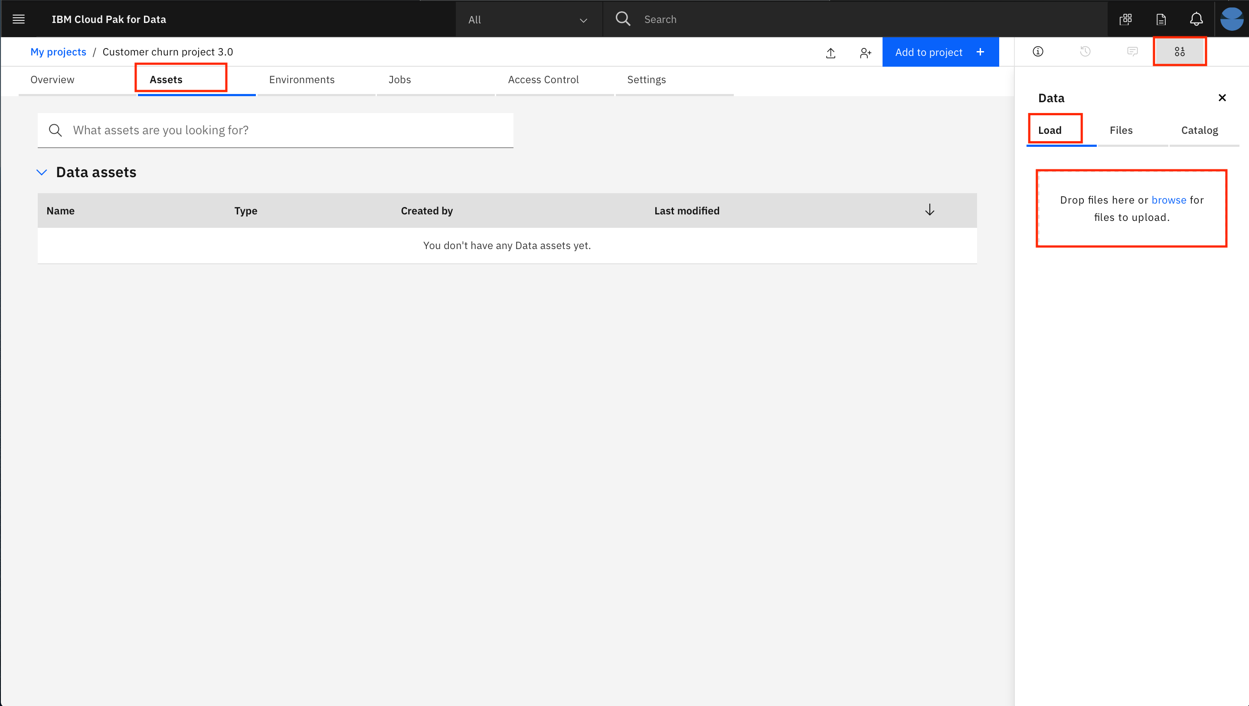Screen dimensions: 1249x706
Task: Click the add collaborator toggle
Action: click(866, 52)
